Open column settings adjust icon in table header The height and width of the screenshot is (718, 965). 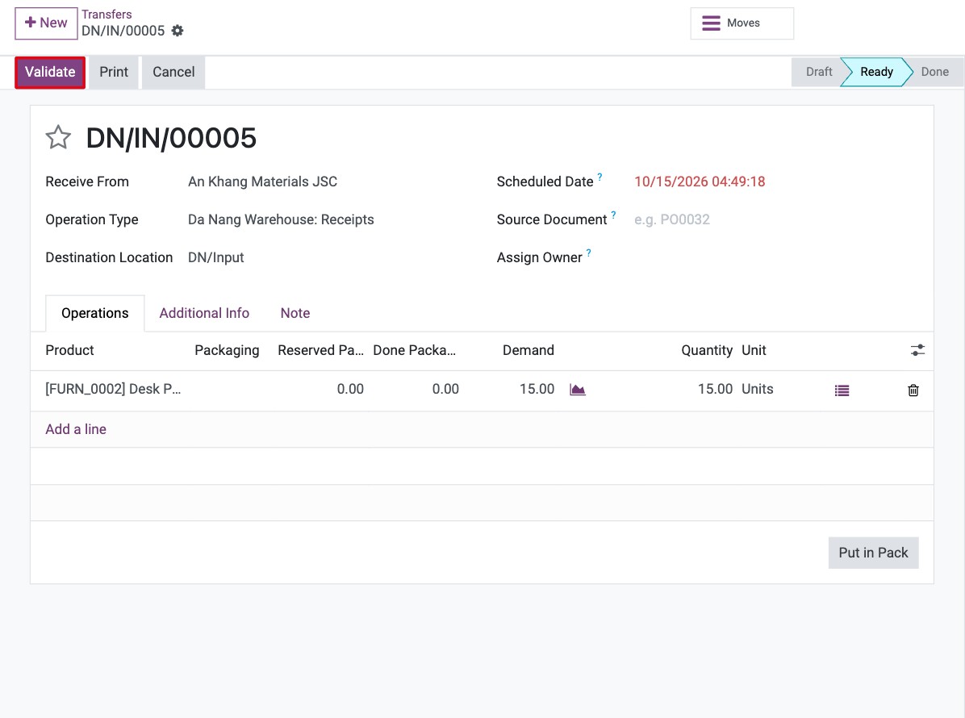point(917,350)
